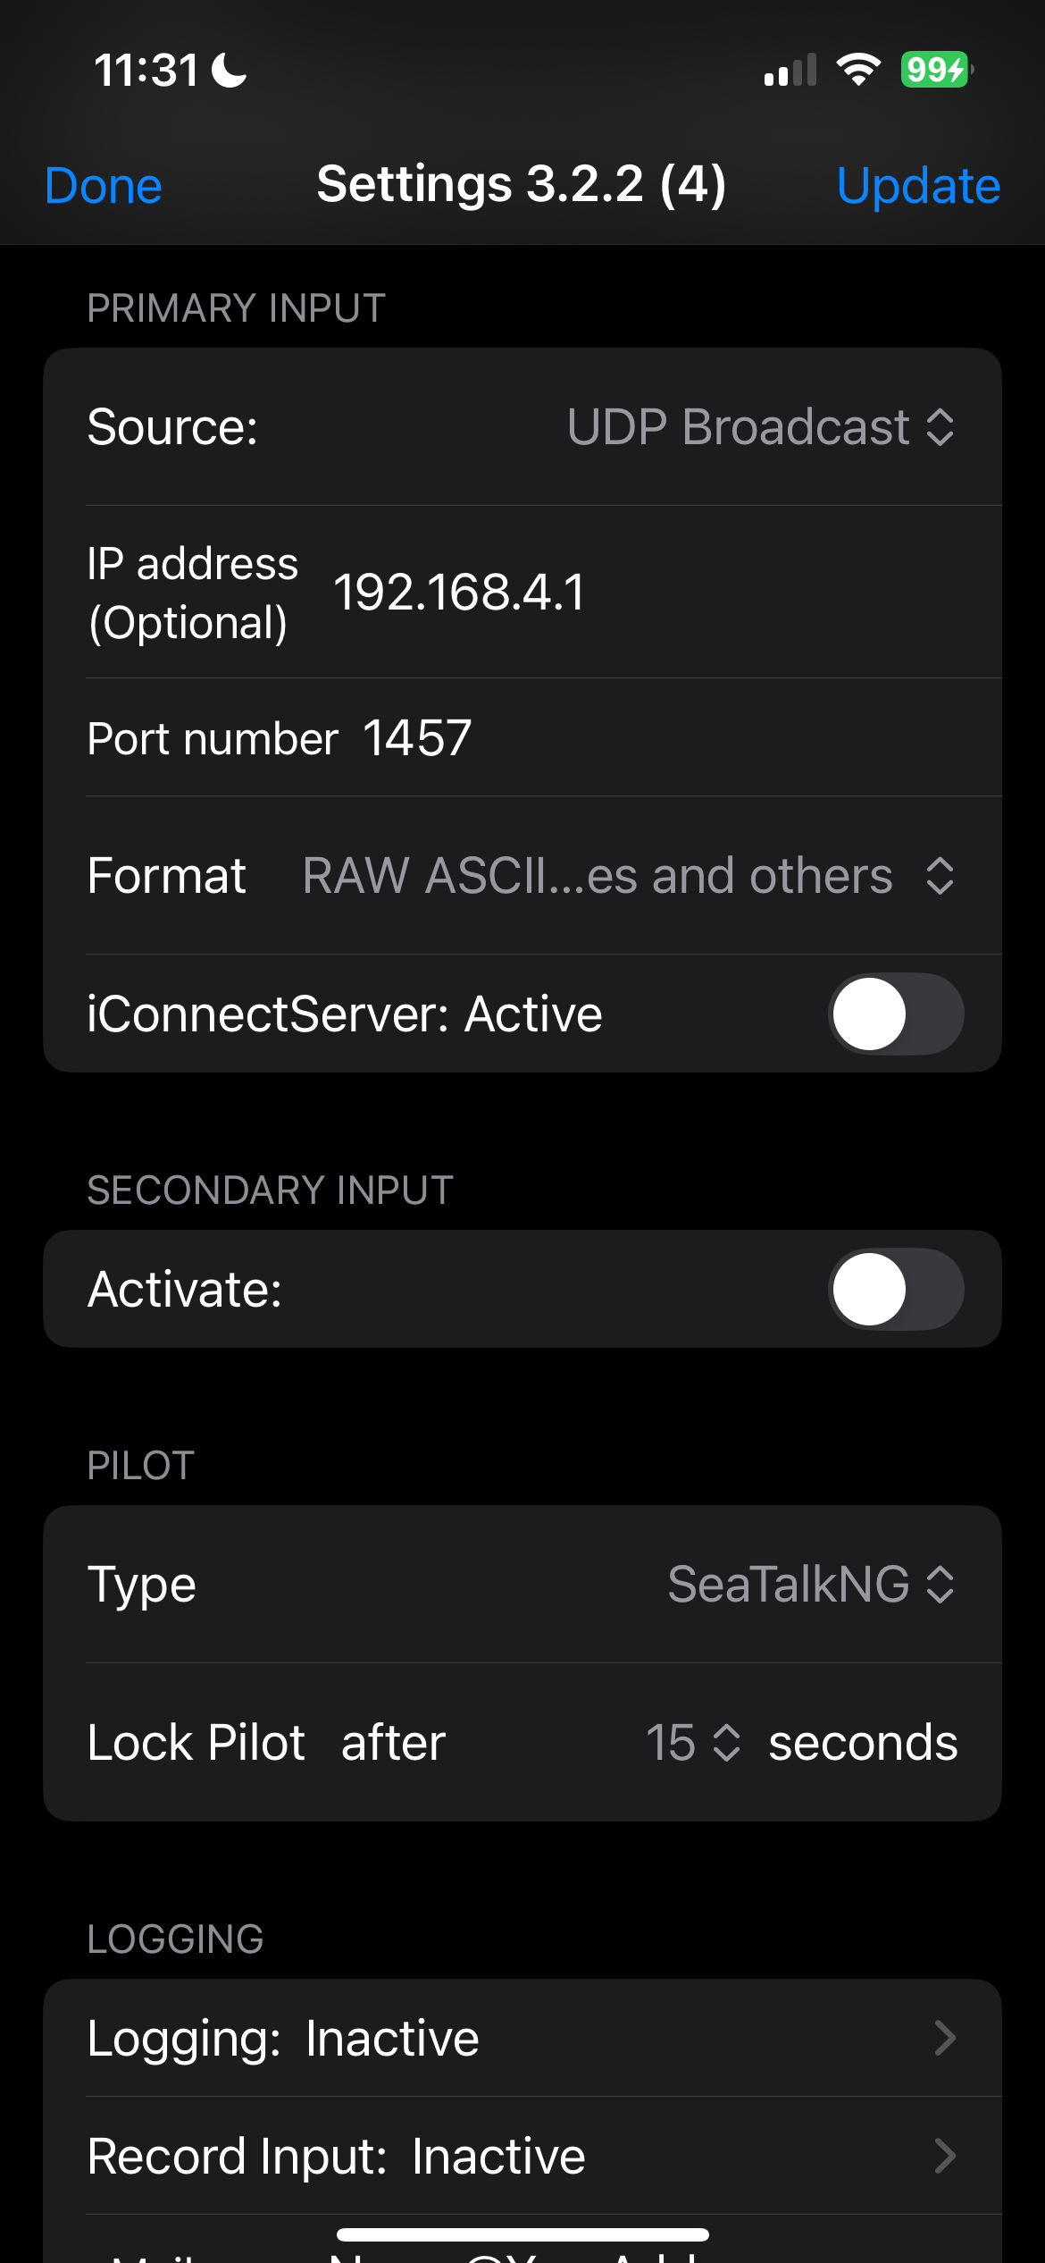
Task: Tap Done to close settings
Action: click(104, 186)
